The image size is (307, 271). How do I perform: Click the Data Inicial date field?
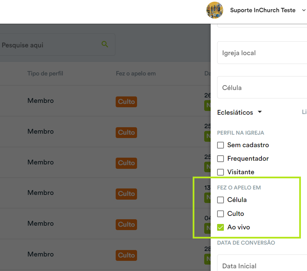point(262,263)
